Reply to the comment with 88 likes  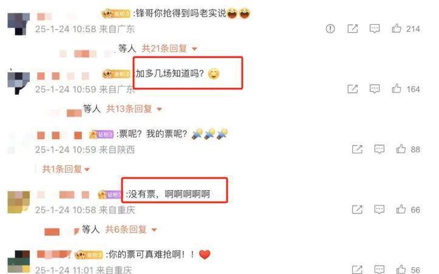click(x=379, y=149)
